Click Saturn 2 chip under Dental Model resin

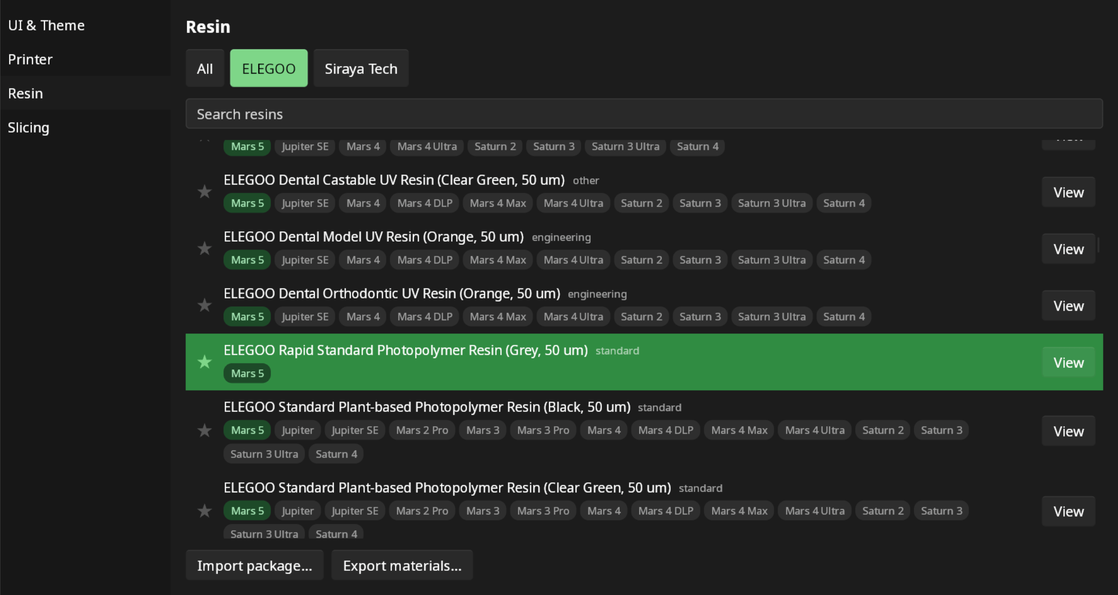(641, 260)
